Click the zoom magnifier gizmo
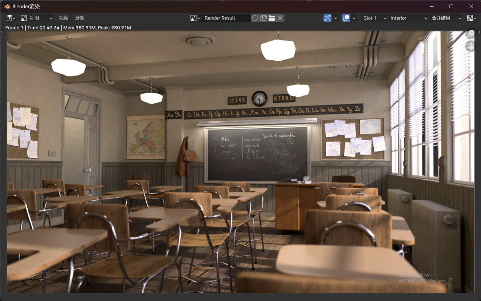Viewport: 481px width, 301px height. pyautogui.click(x=470, y=34)
